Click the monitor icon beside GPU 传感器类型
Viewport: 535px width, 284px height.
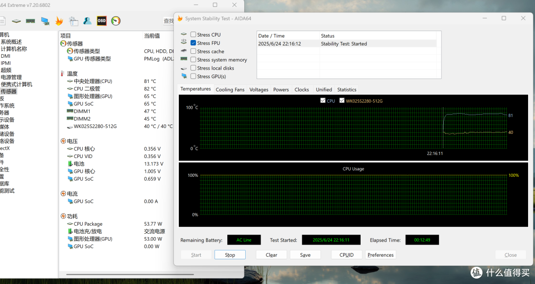[70, 58]
